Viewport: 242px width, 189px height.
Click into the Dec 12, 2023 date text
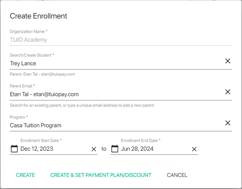click(x=37, y=149)
